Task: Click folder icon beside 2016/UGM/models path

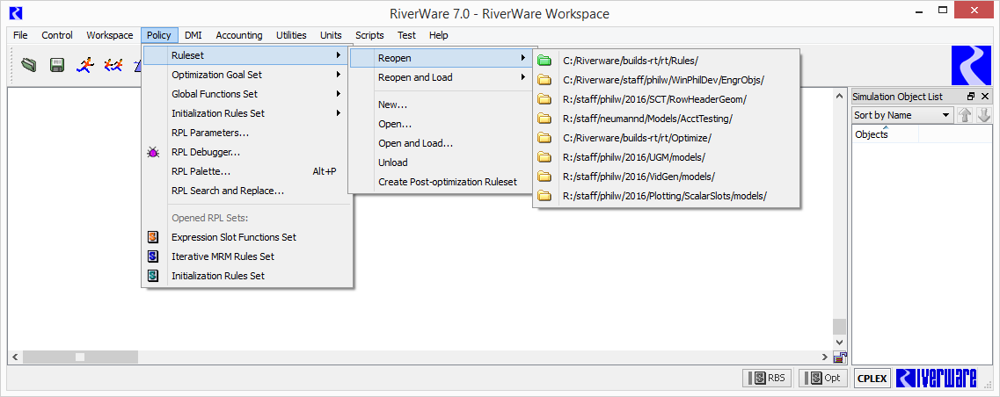Action: 544,156
